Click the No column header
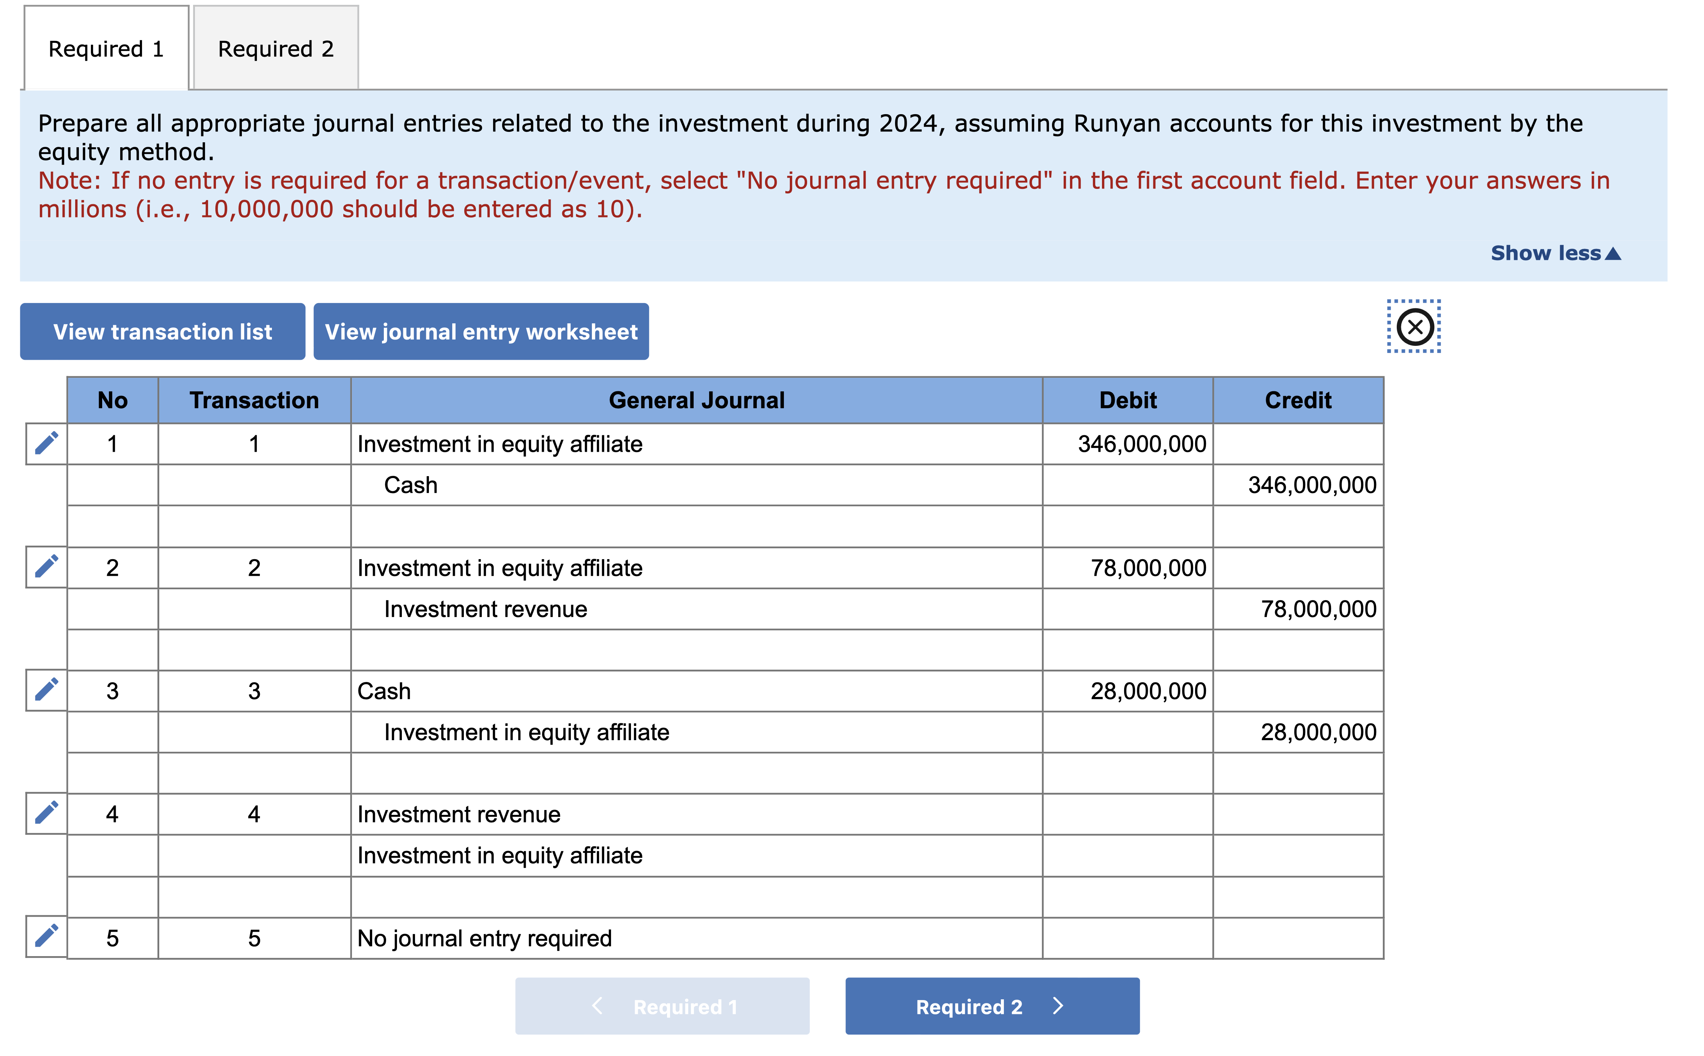 pos(112,400)
